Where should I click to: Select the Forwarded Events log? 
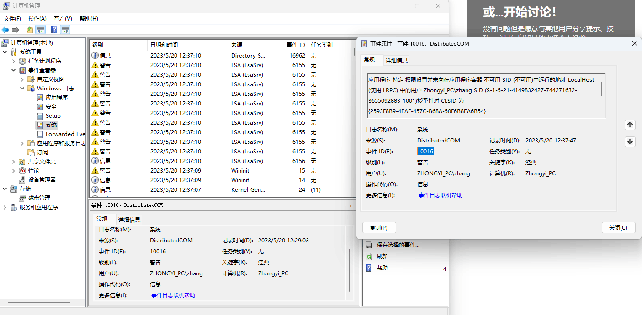click(x=65, y=134)
